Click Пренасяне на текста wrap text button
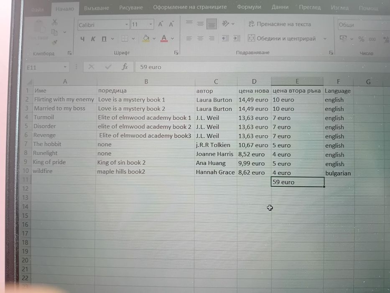390x293 pixels. (280, 24)
